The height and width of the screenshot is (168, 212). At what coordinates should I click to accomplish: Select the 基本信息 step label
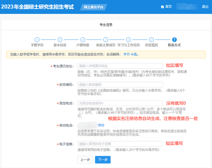point(60,45)
